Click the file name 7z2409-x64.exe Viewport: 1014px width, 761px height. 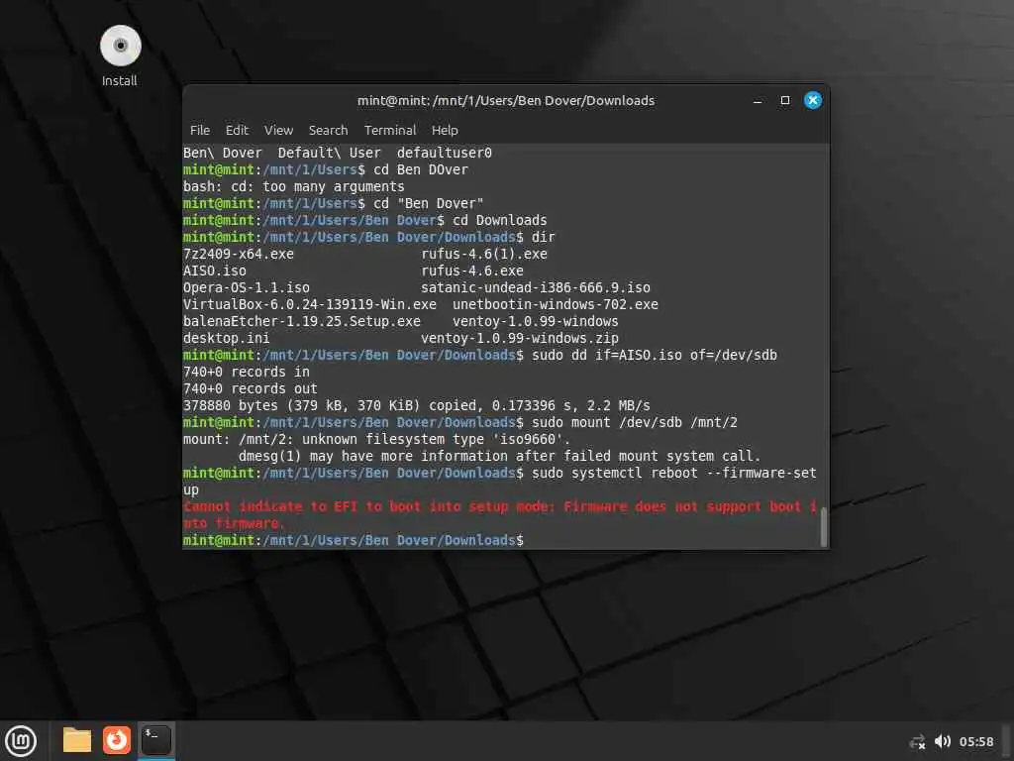[239, 254]
